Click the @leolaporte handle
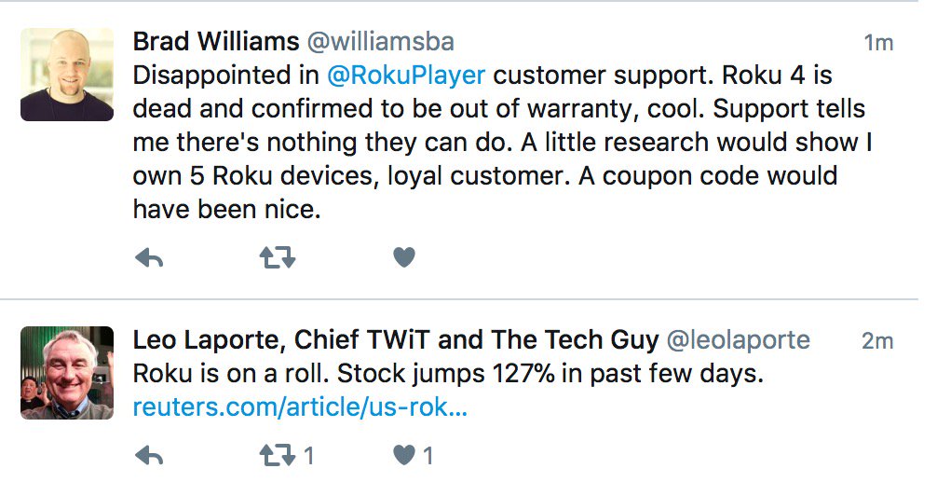Viewport: 937px width, 496px height. coord(738,340)
